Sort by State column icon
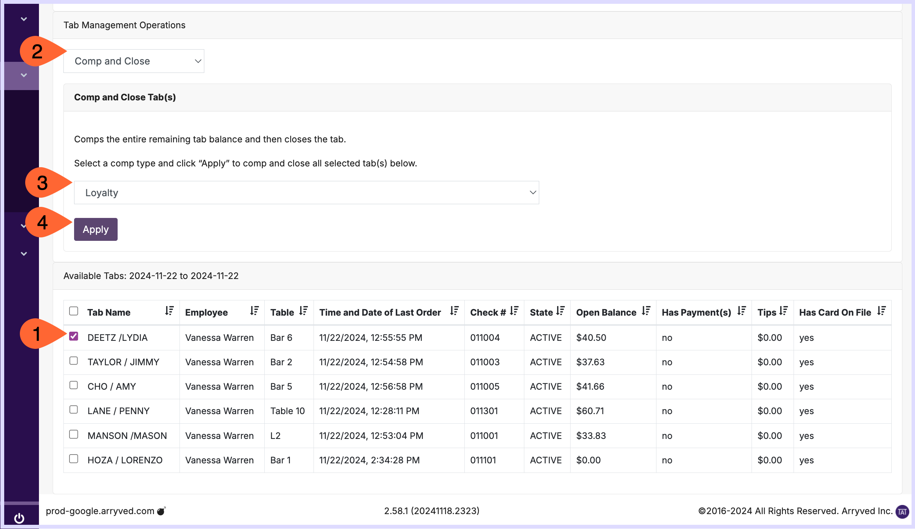This screenshot has width=915, height=529. (560, 311)
